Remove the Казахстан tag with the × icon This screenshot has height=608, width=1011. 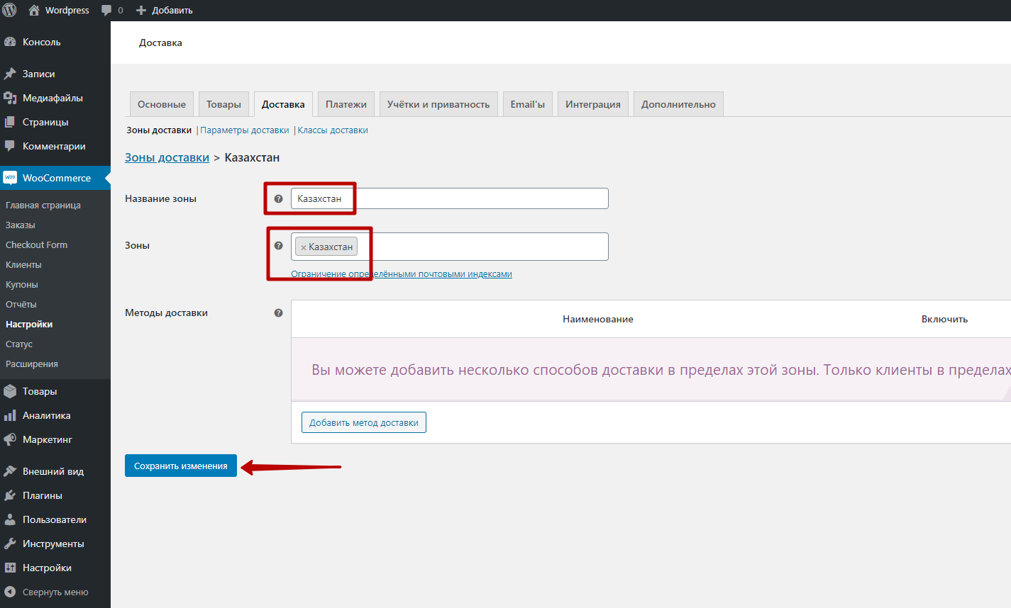304,247
